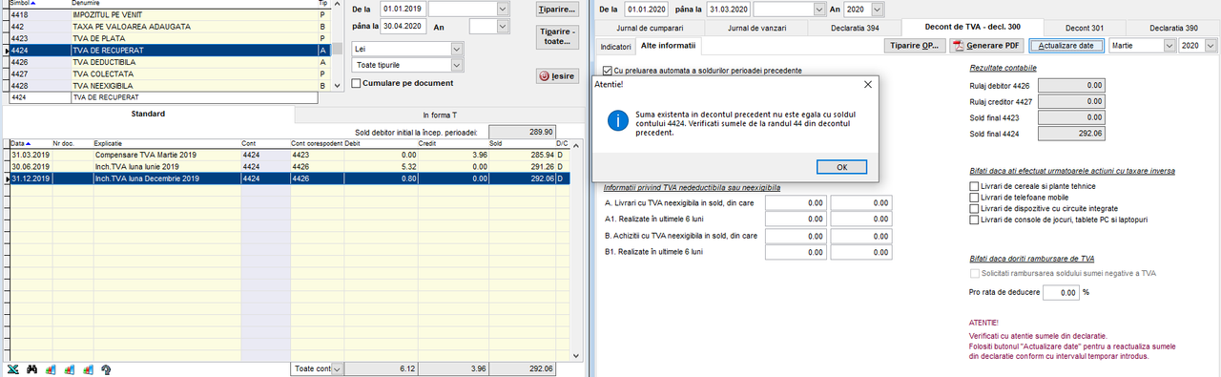Check Livrari de telefoane mobile
Viewport: 1221px width, 377px height.
974,198
